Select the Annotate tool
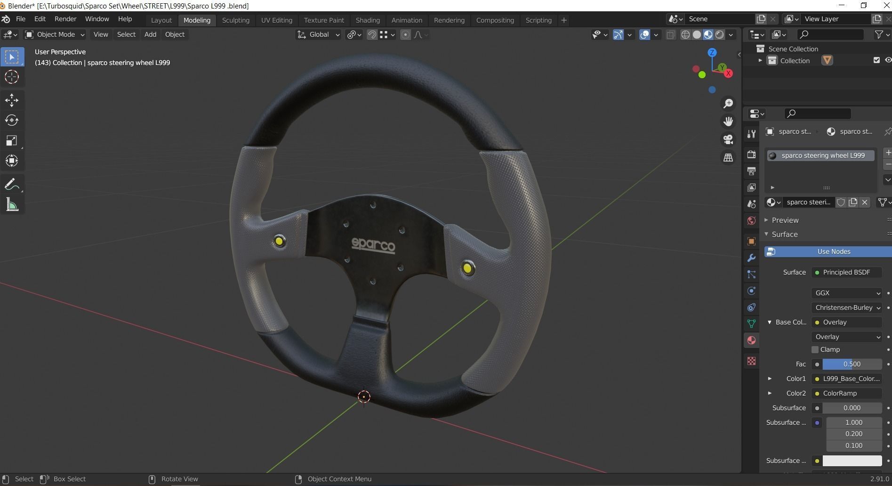Screen dimensions: 892x486 pyautogui.click(x=12, y=184)
